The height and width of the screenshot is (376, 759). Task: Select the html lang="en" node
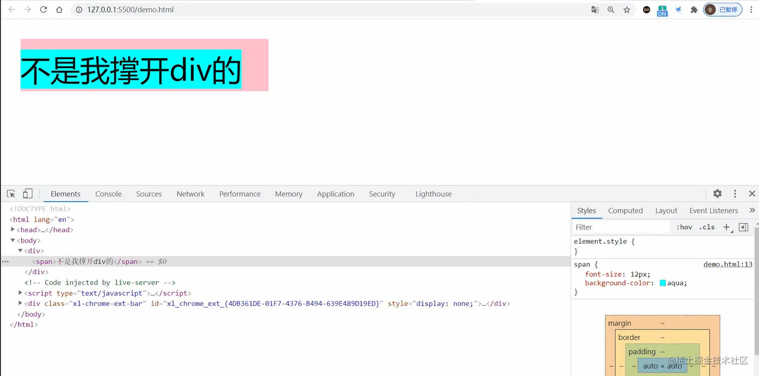click(x=42, y=219)
